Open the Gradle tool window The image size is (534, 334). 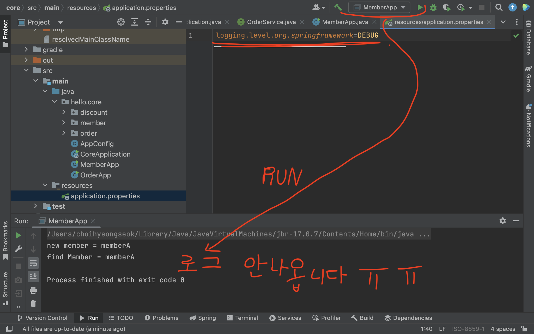click(x=529, y=79)
